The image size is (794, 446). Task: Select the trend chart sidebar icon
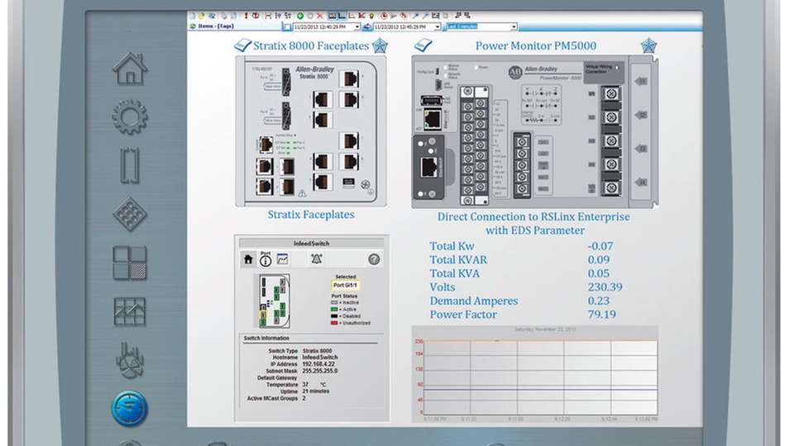coord(130,311)
